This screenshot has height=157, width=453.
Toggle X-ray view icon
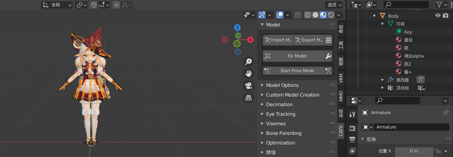coord(298,15)
